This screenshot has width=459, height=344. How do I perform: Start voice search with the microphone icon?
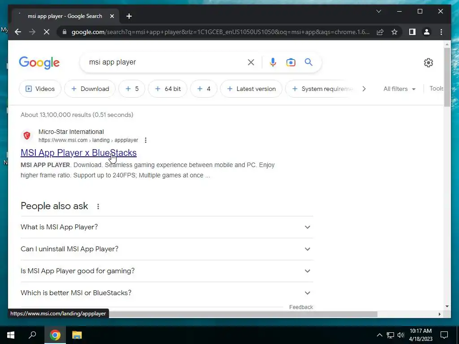[x=273, y=62]
